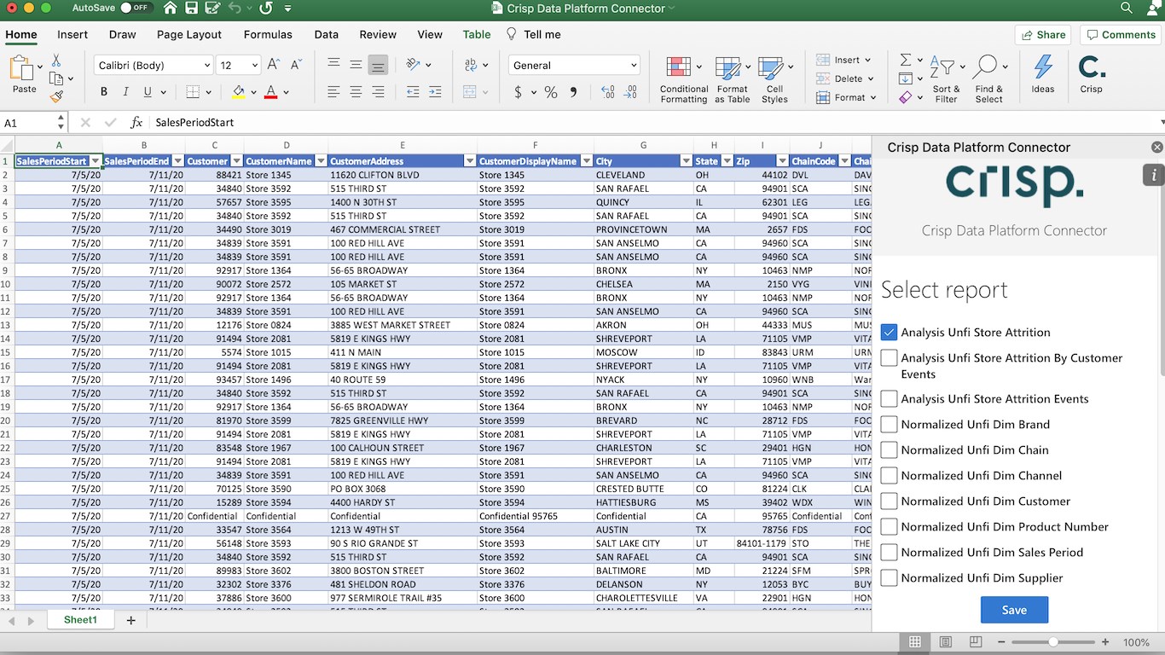The height and width of the screenshot is (655, 1165).
Task: Open the font size dropdown
Action: (254, 66)
